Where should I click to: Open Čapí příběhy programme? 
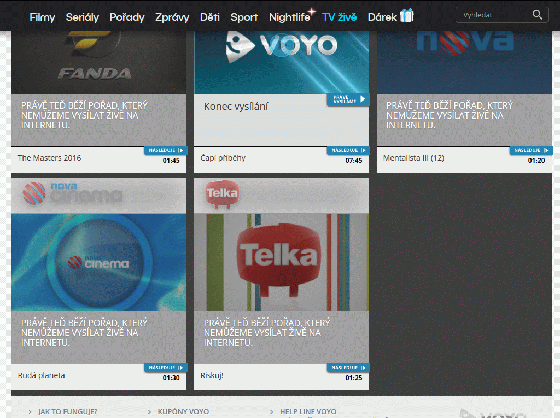pyautogui.click(x=223, y=158)
